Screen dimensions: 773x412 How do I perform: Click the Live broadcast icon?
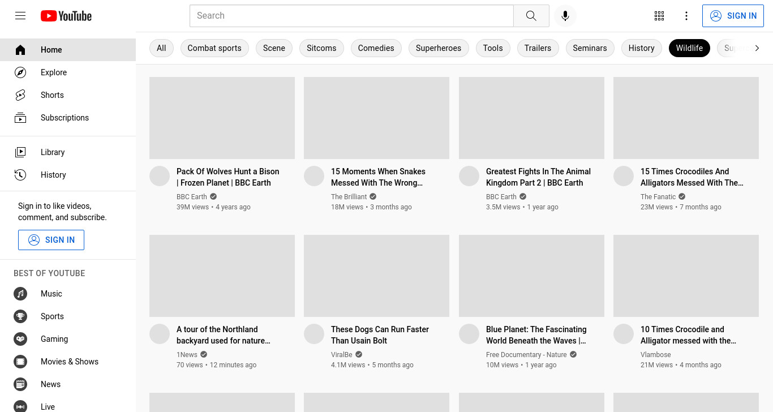coord(20,406)
